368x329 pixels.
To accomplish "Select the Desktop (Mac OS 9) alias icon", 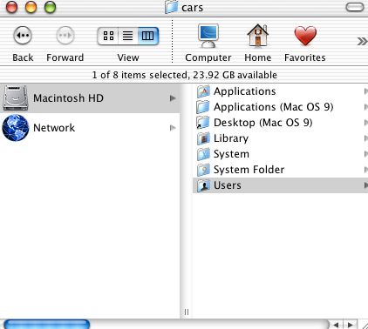I will coord(203,123).
